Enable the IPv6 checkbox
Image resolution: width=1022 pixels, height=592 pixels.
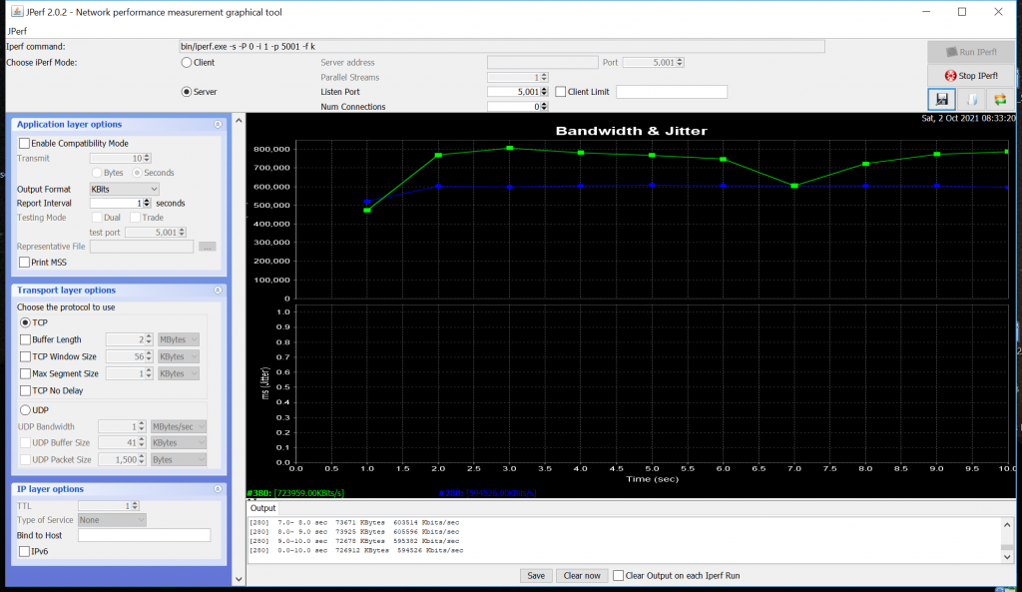tap(24, 552)
